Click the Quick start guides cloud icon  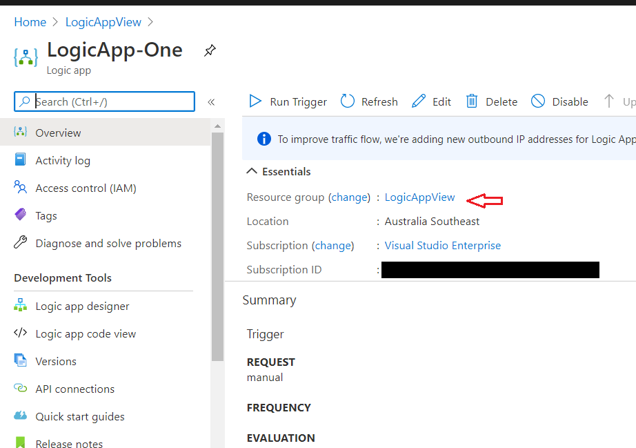(20, 416)
